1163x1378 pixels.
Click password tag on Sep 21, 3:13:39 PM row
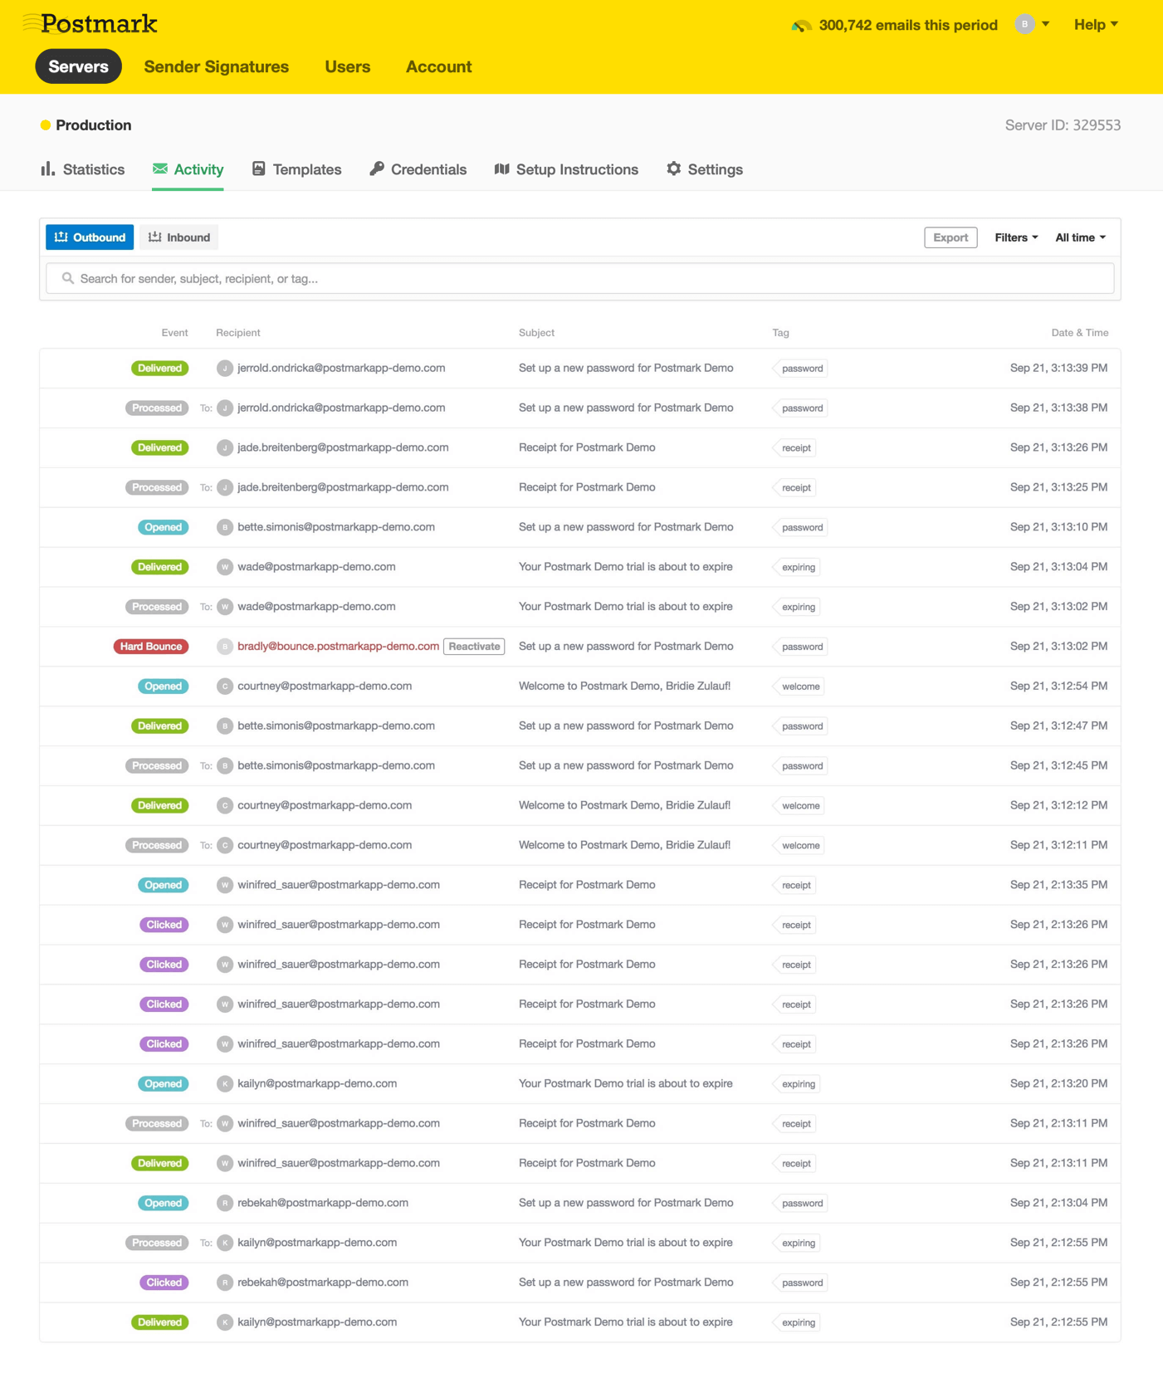[x=800, y=369]
